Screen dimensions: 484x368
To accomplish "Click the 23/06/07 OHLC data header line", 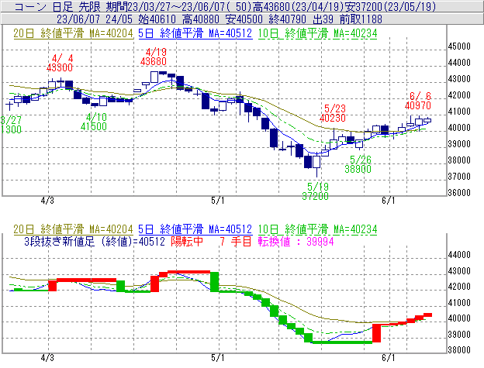I will 220,19.
